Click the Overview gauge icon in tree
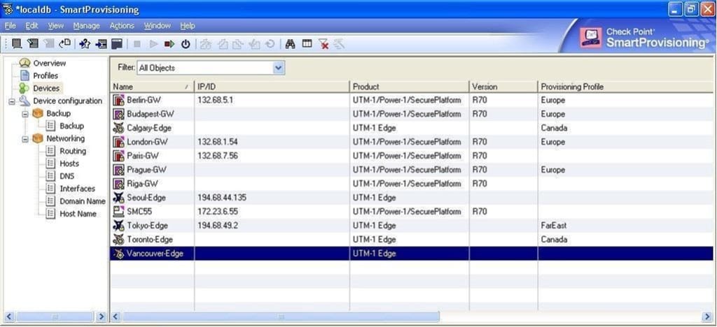The height and width of the screenshot is (327, 717). (x=25, y=63)
